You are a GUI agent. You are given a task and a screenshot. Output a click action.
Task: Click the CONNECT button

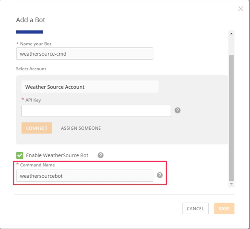click(37, 128)
